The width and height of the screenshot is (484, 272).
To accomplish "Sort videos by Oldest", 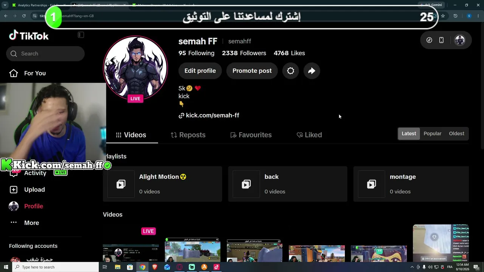I will coord(456,133).
